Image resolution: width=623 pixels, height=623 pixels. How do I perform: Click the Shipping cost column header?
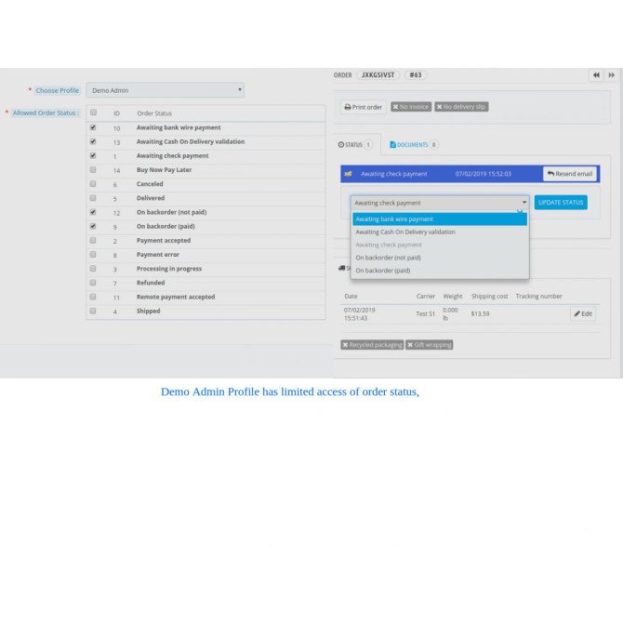489,296
